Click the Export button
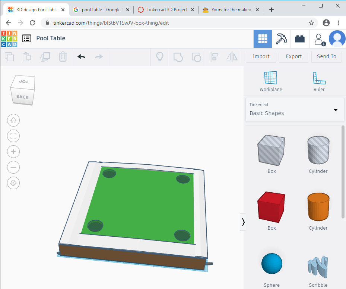Screen dimensions: 346x289 294,57
